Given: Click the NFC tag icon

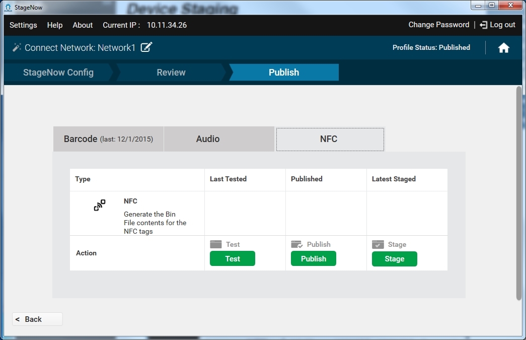Looking at the screenshot, I should (x=100, y=205).
